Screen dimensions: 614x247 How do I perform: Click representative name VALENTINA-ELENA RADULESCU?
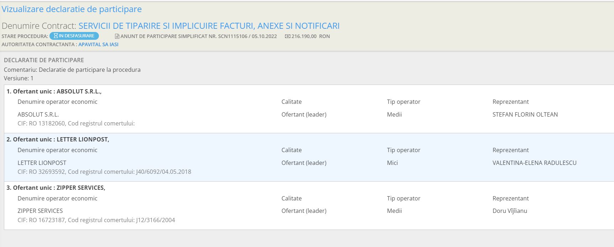coord(534,163)
